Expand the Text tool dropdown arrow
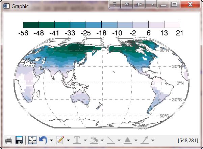The width and height of the screenshot is (203, 149). (85, 140)
